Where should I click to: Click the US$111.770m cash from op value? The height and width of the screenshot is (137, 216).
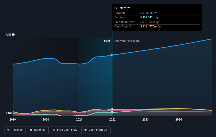click(148, 27)
